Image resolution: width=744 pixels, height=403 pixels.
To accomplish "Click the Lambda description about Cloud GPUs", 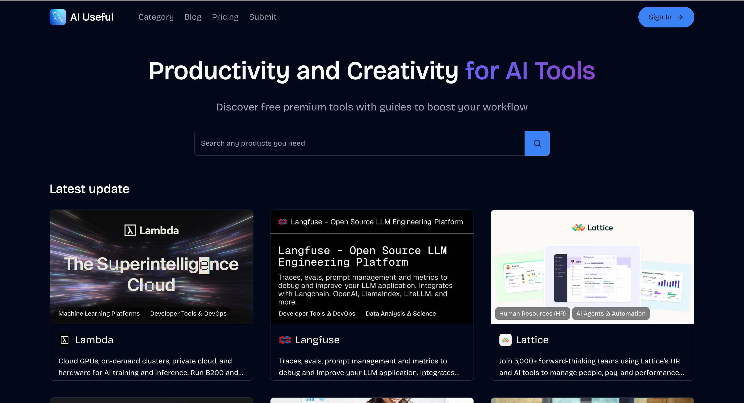I will tap(151, 367).
